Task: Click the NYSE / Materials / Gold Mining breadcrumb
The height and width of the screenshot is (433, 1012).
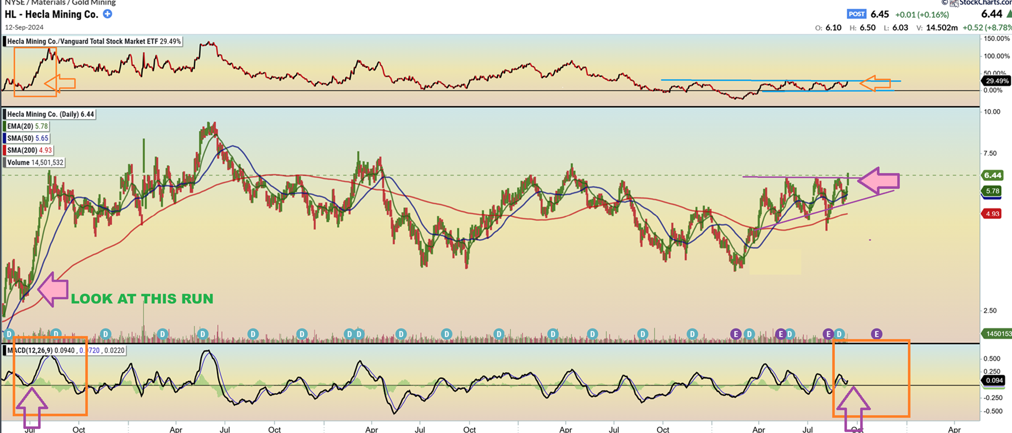Action: [60, 3]
